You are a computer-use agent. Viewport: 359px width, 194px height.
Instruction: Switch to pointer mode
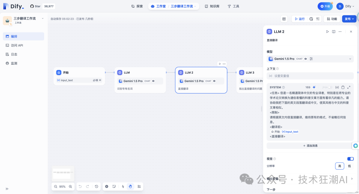(x=123, y=186)
